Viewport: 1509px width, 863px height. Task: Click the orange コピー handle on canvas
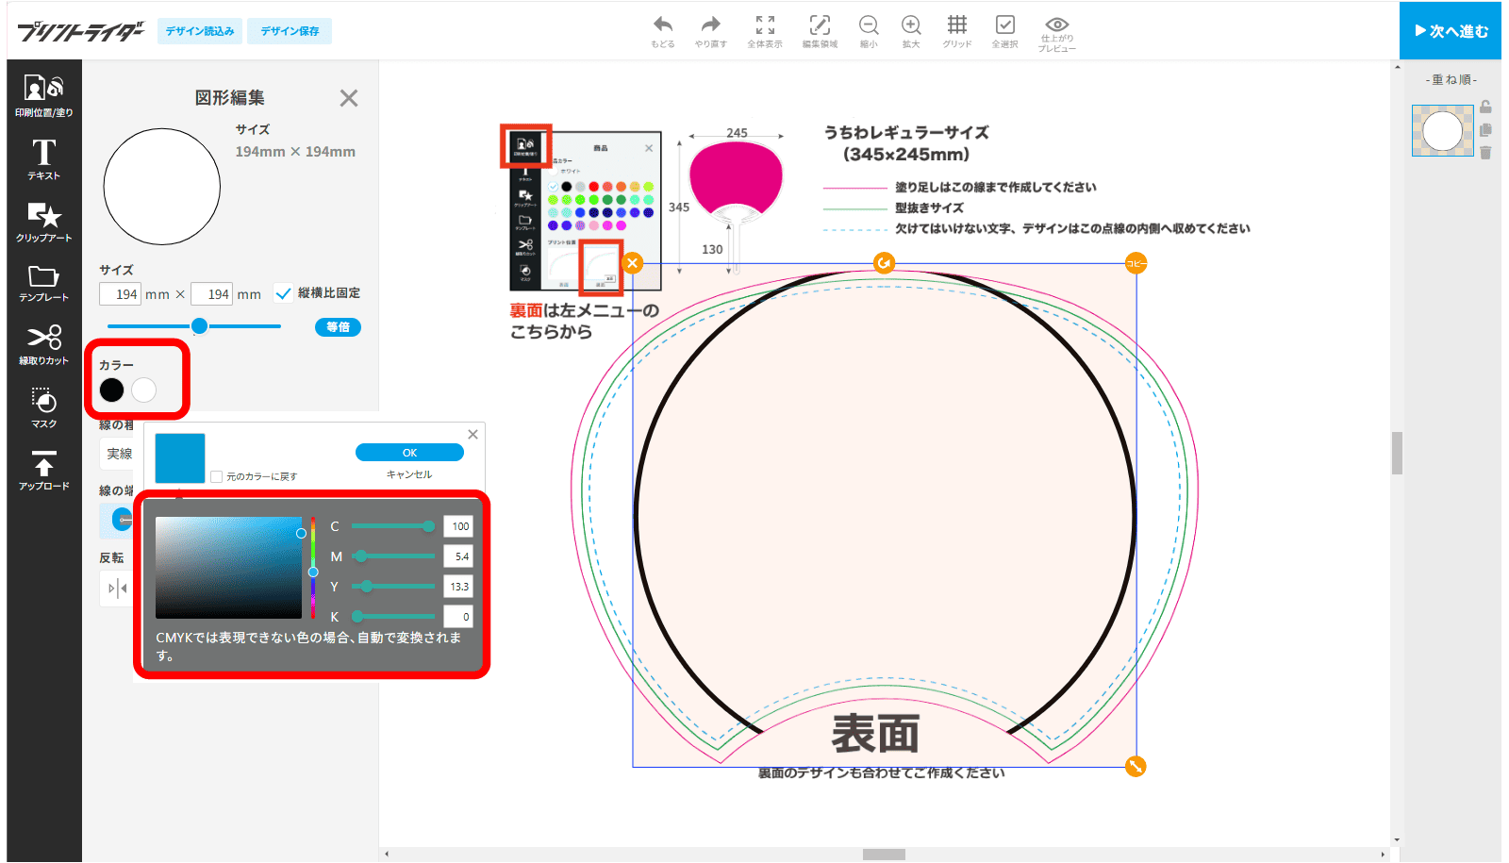pyautogui.click(x=1136, y=263)
